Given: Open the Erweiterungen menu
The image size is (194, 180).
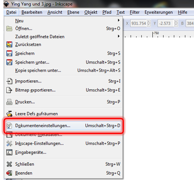Looking at the screenshot, I should click(x=159, y=12).
